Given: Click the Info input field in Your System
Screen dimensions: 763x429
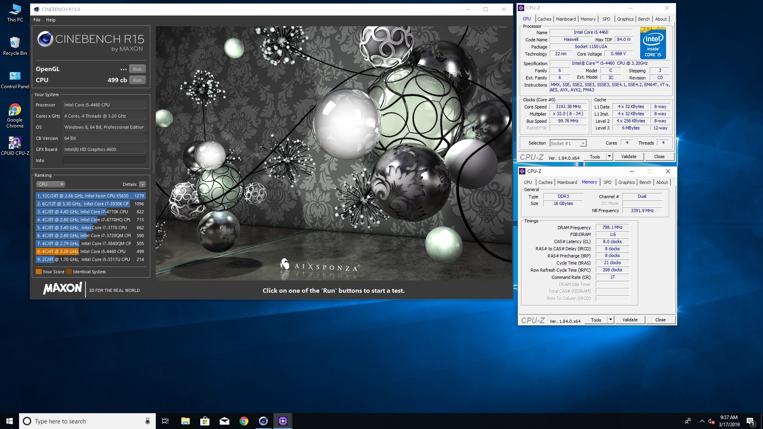Looking at the screenshot, I should (x=104, y=160).
